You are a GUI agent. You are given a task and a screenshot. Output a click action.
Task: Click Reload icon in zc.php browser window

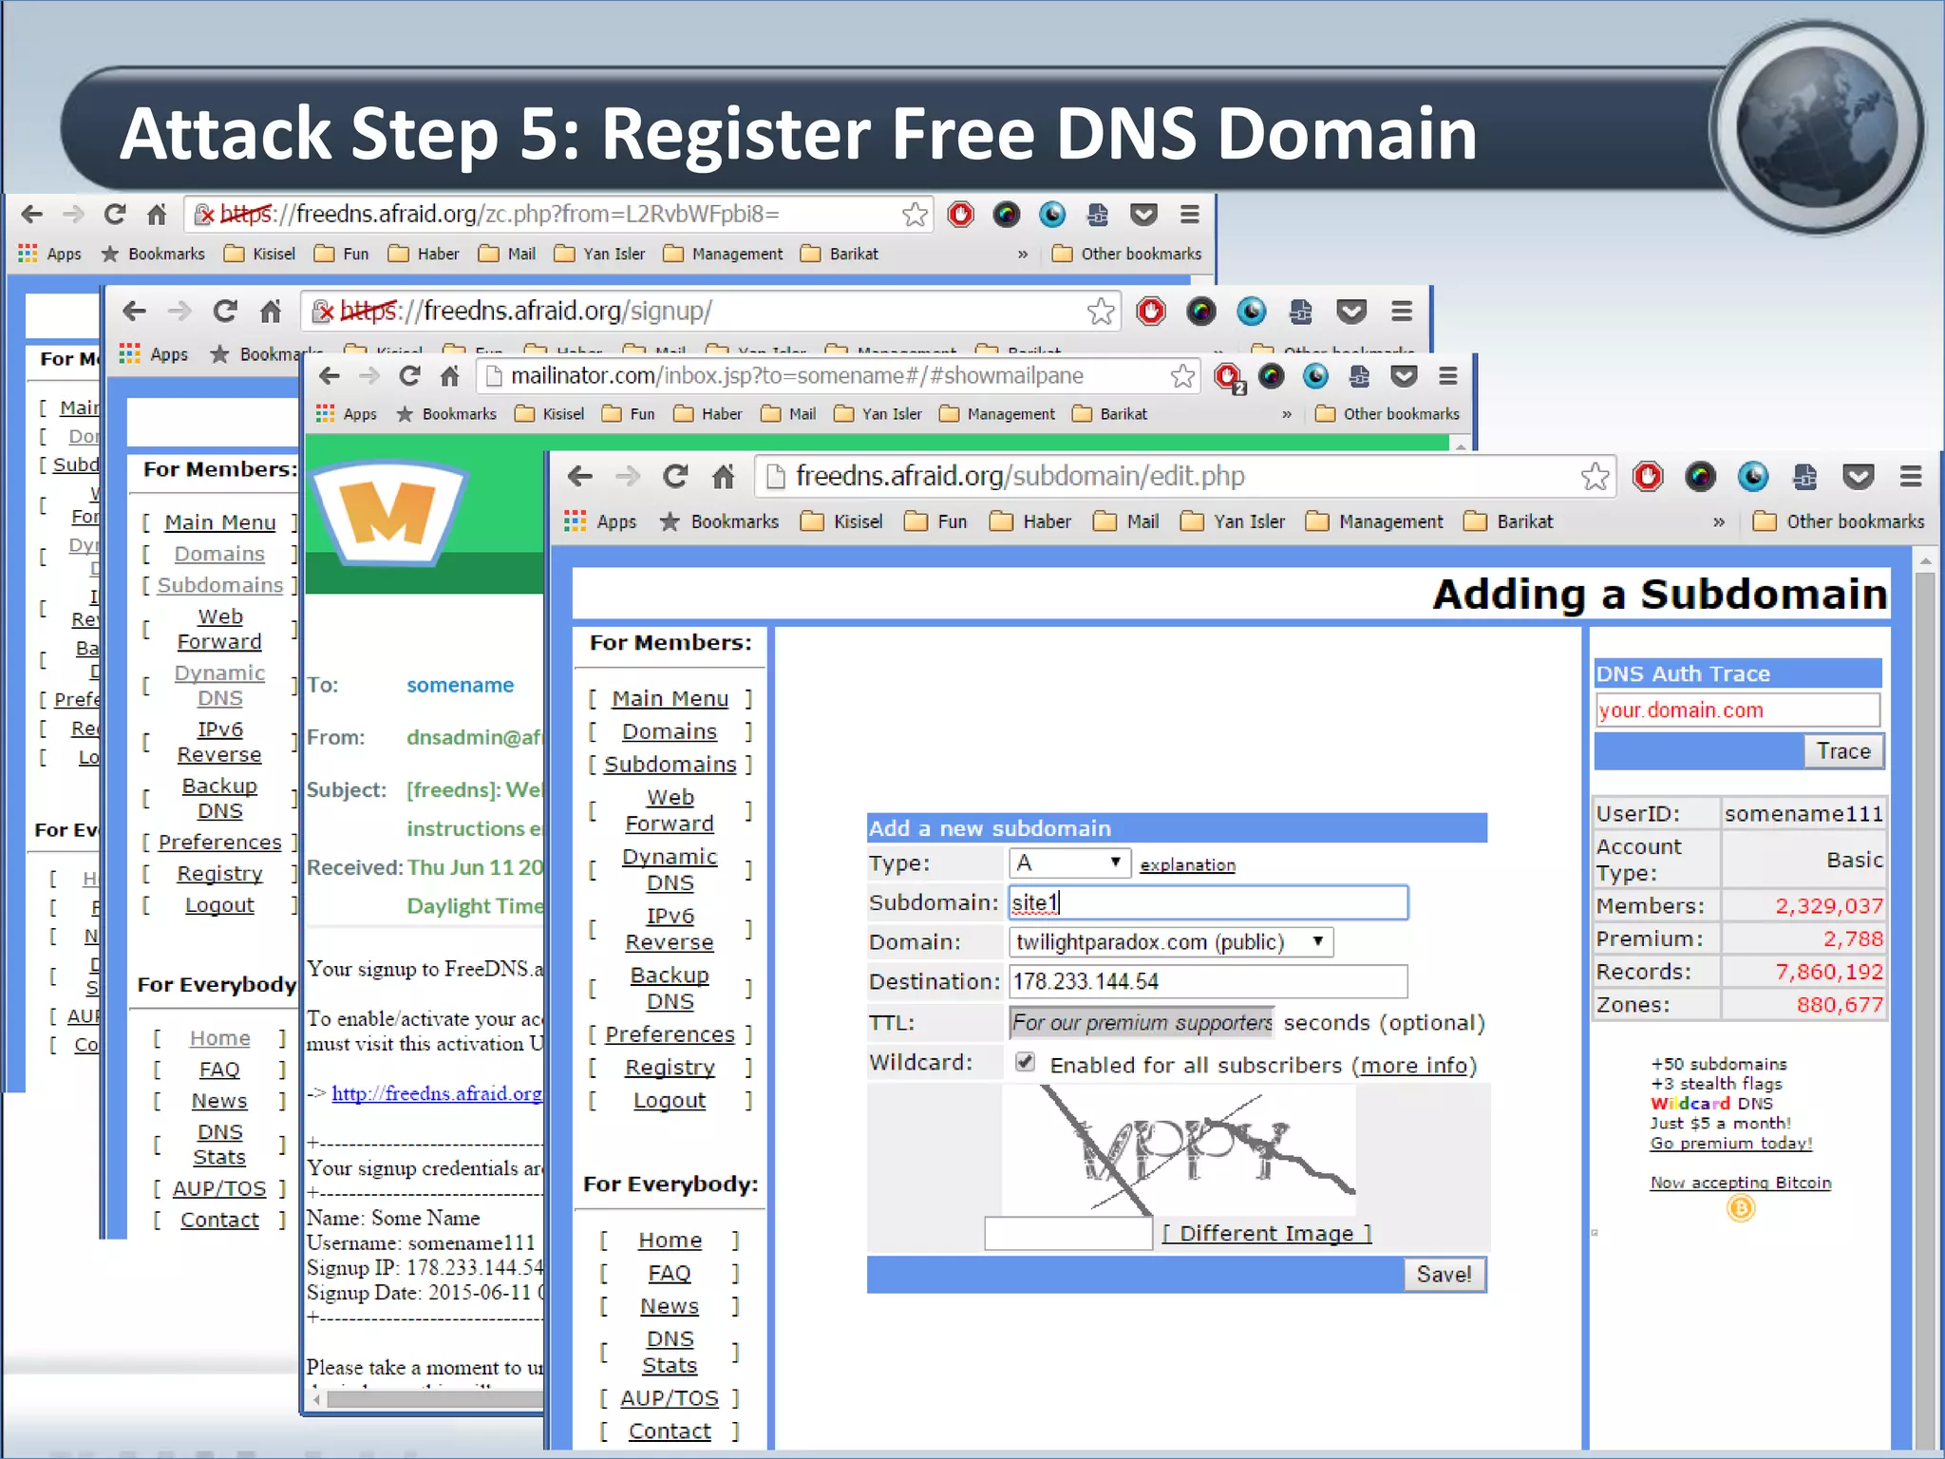click(x=115, y=215)
